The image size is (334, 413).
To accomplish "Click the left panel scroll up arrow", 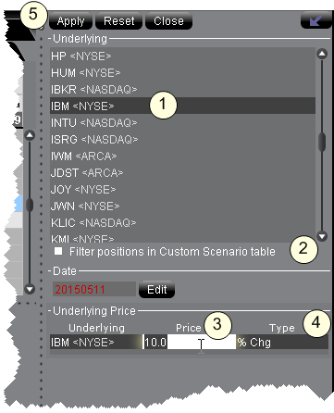I will click(30, 135).
